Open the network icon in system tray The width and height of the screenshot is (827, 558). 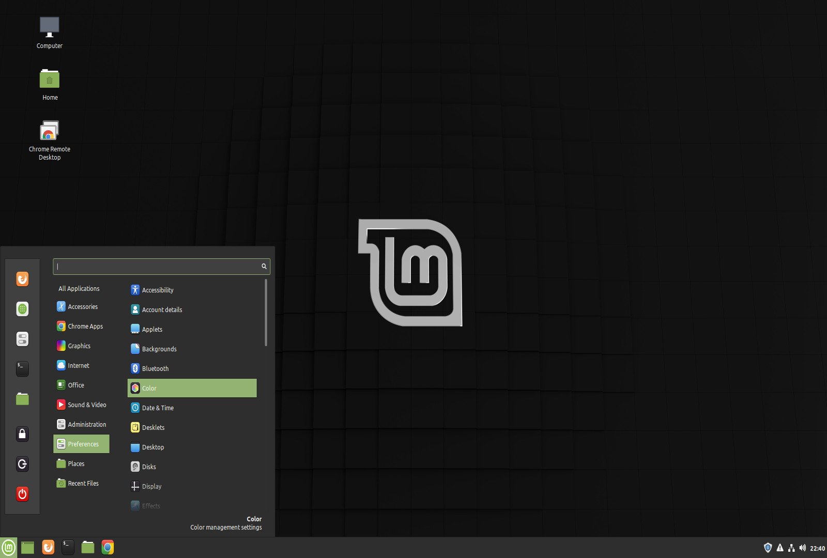(x=791, y=548)
